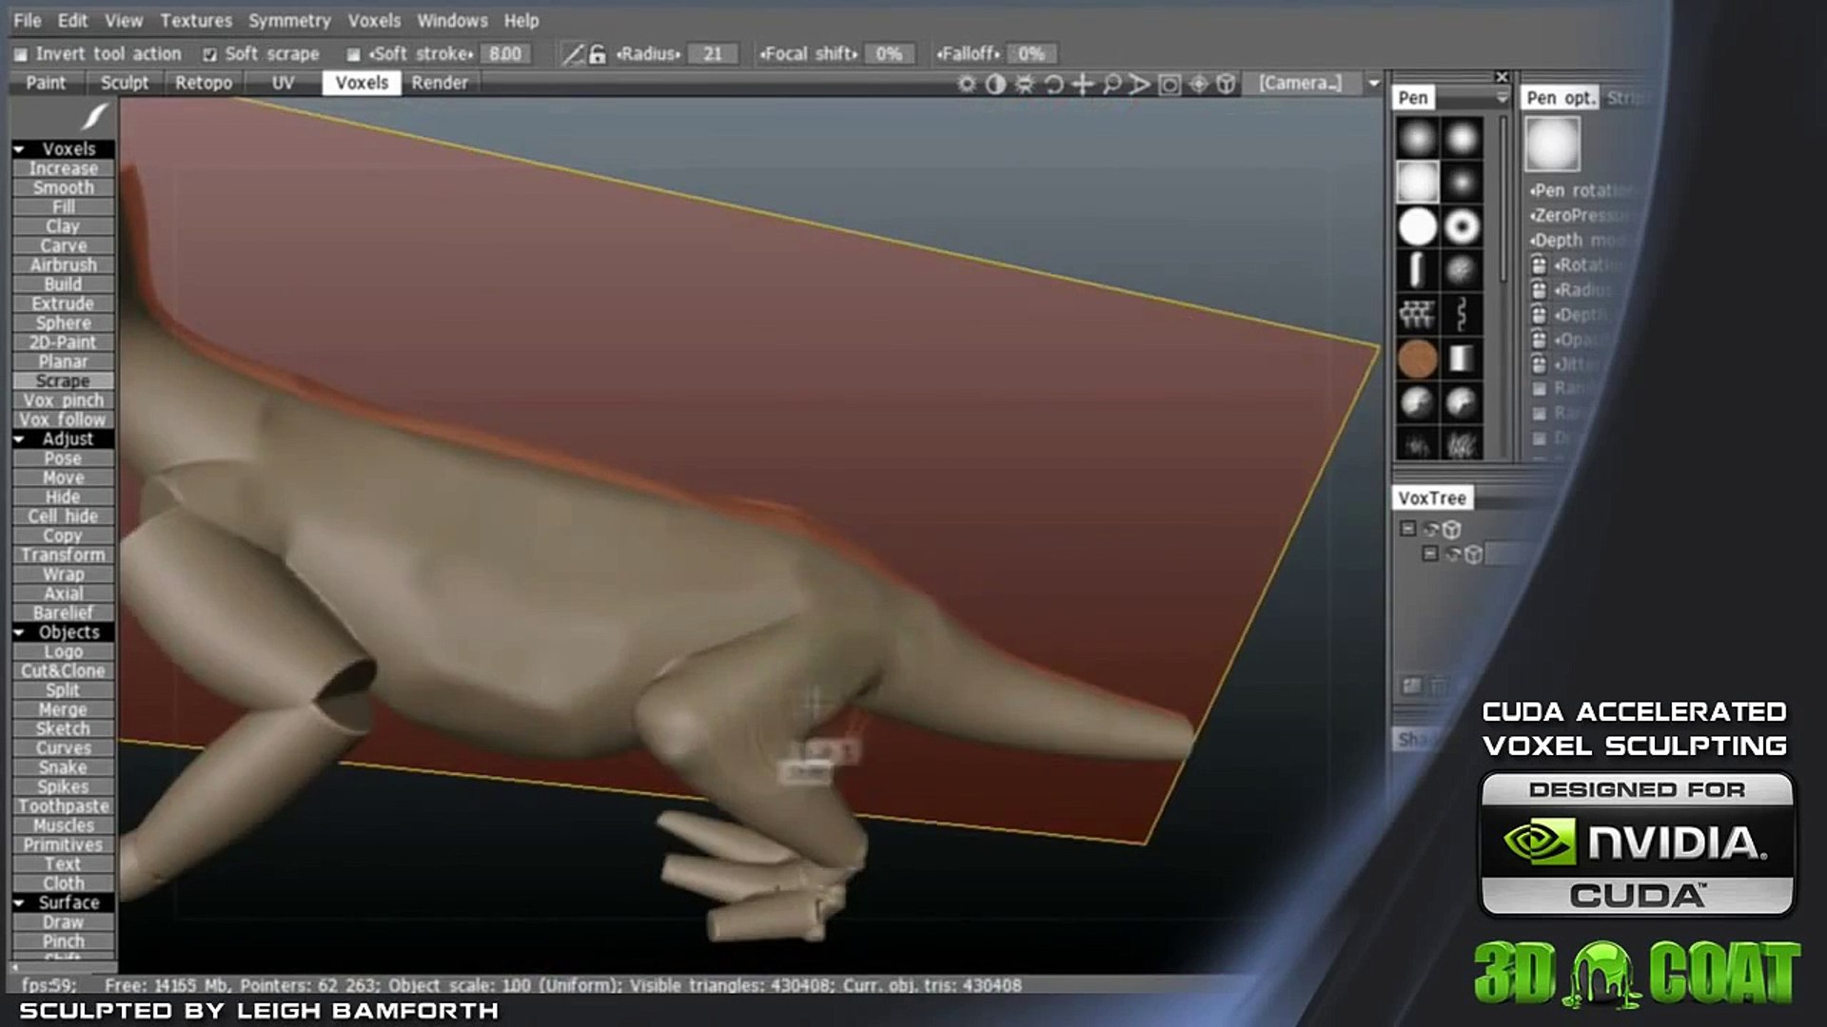Toggle the half-shaded circle lighting icon
Screen dimensions: 1827x1027
click(995, 84)
